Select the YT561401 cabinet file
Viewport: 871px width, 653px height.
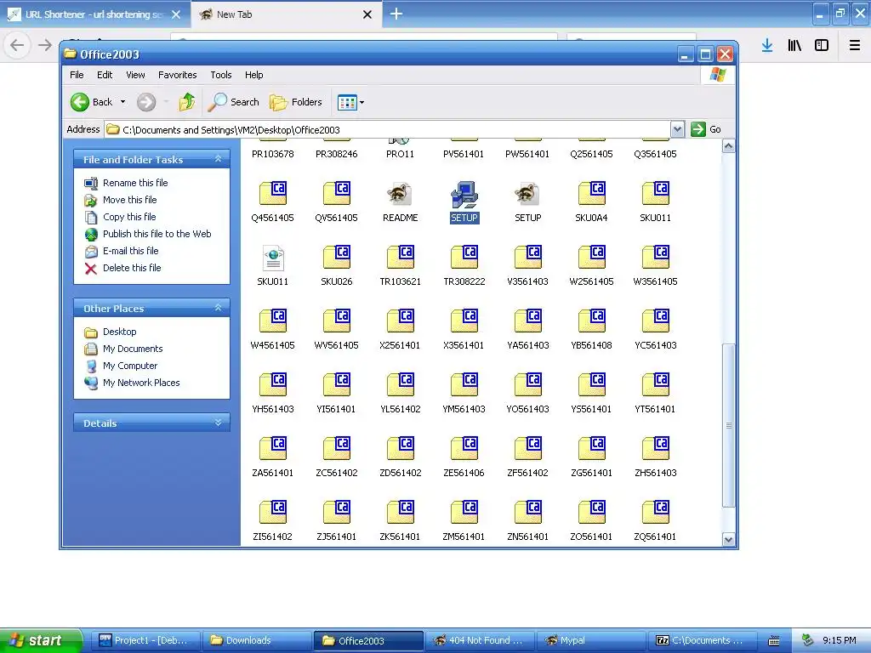(x=656, y=385)
